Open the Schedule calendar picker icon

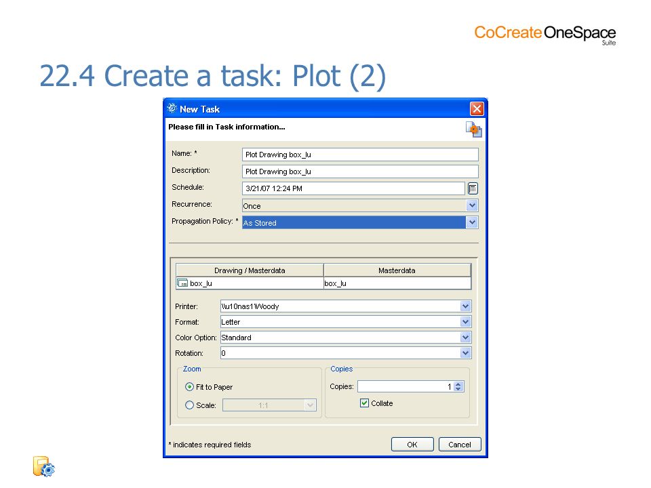click(473, 188)
